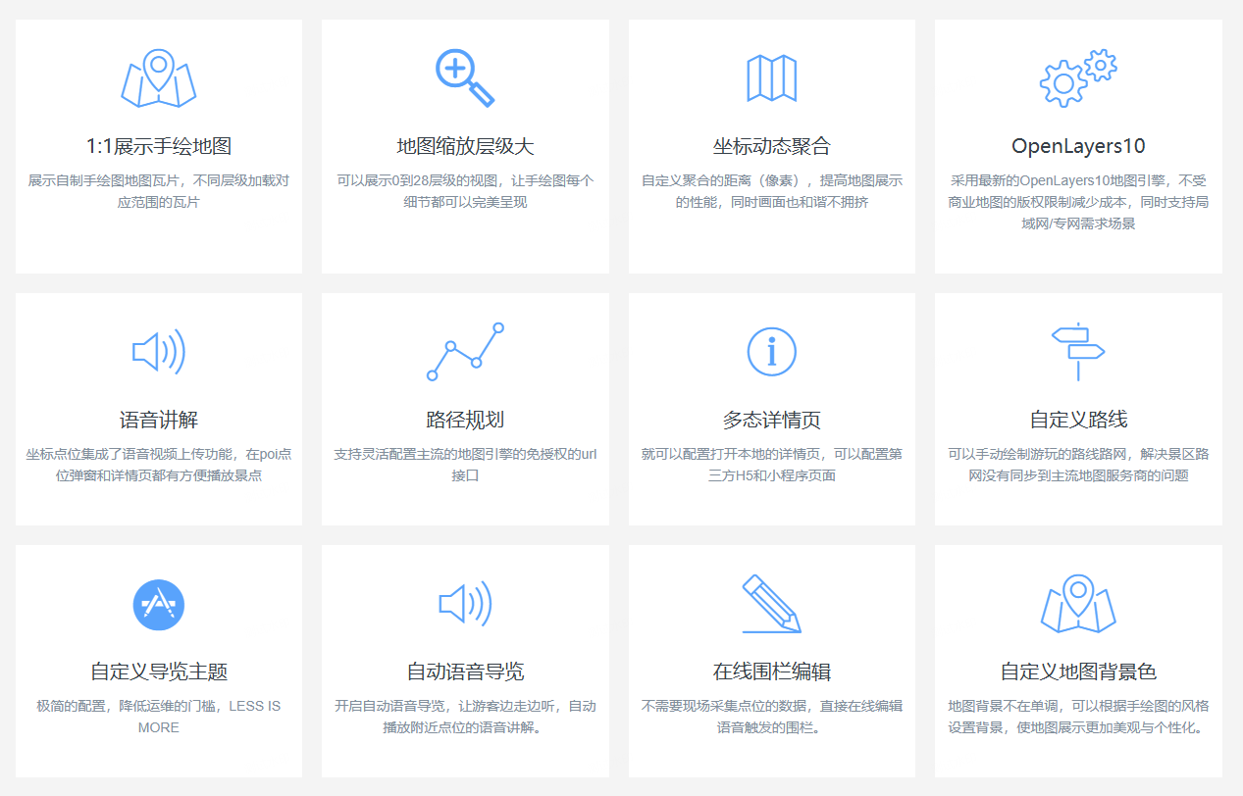1243x796 pixels.
Task: Click the speaker icon above 自动语音导览
Action: coord(465,604)
